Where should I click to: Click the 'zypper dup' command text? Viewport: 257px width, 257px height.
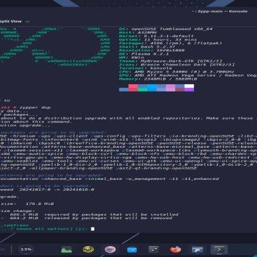point(35,107)
